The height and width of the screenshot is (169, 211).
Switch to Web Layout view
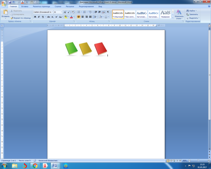[174, 160]
